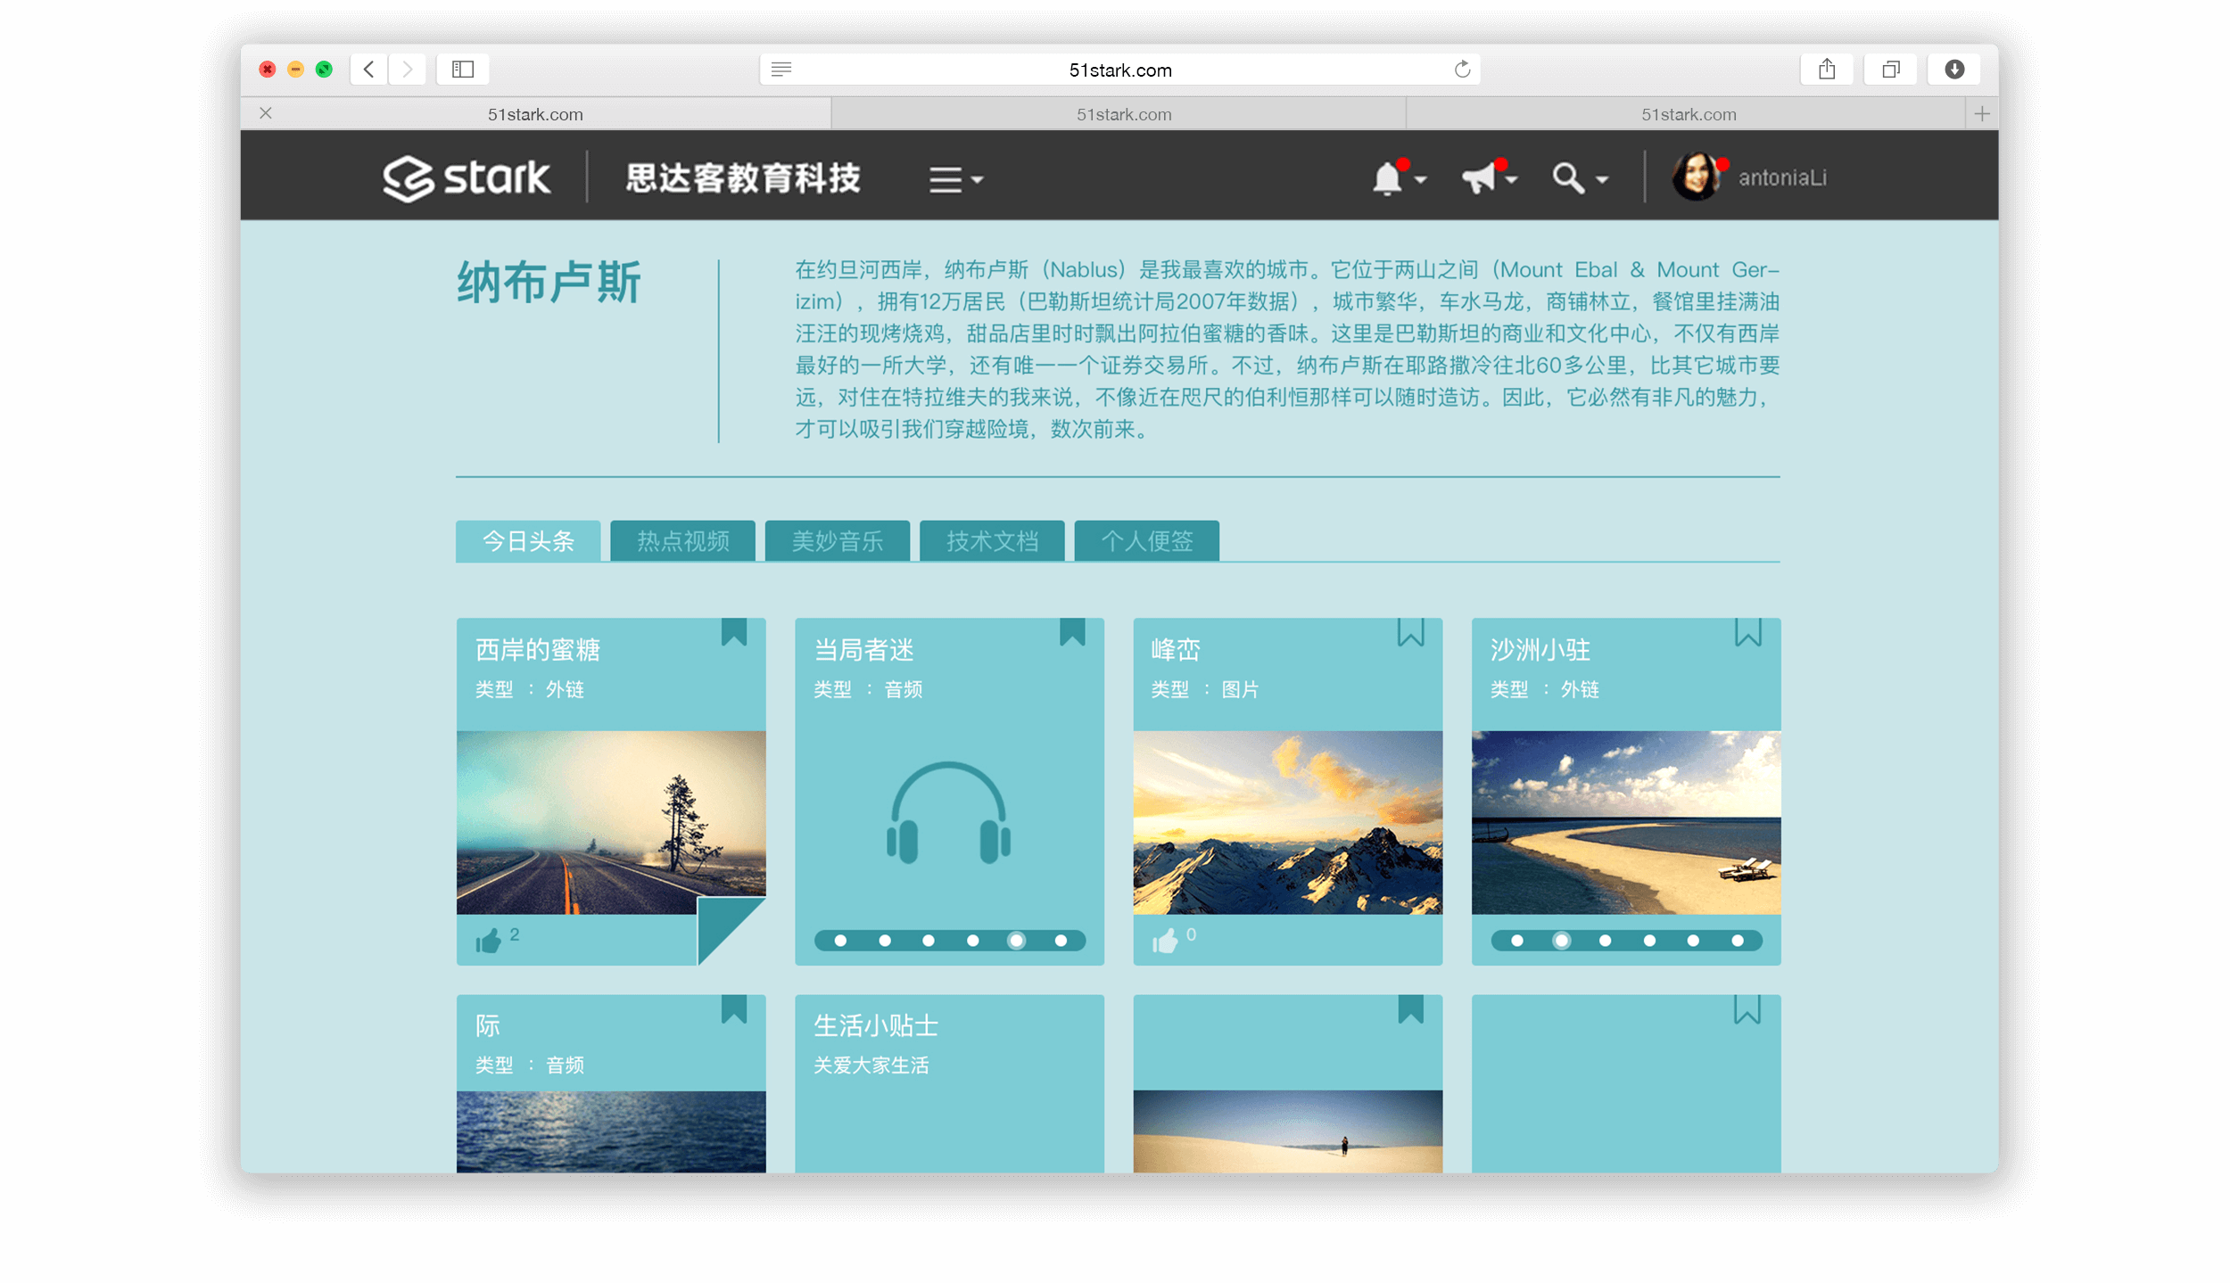Open the bell notifications dropdown
Image resolution: width=2230 pixels, height=1283 pixels.
pyautogui.click(x=1398, y=177)
